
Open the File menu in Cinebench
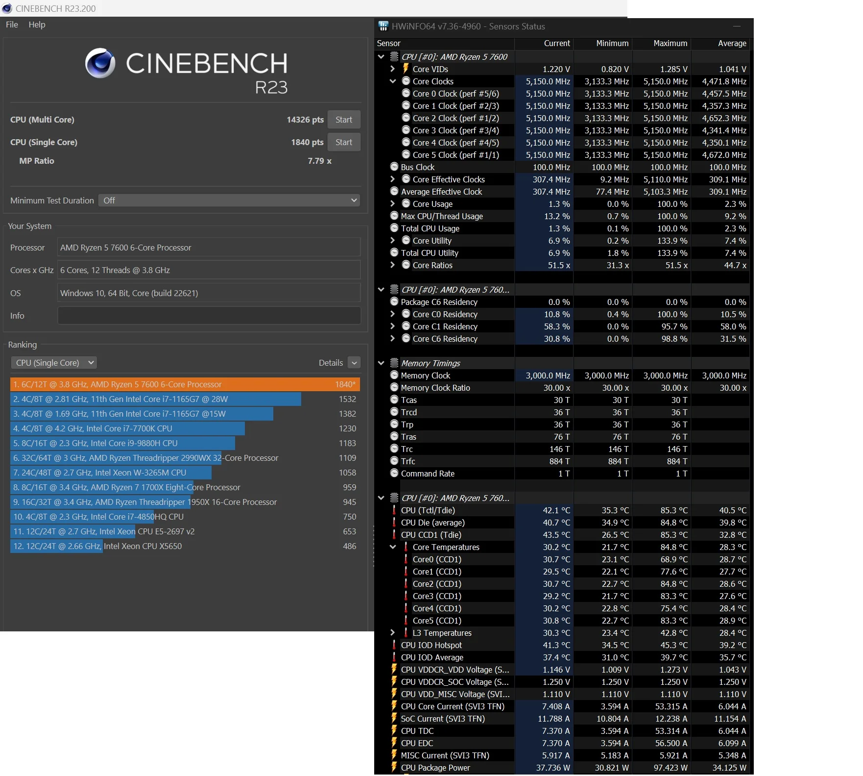(x=12, y=25)
